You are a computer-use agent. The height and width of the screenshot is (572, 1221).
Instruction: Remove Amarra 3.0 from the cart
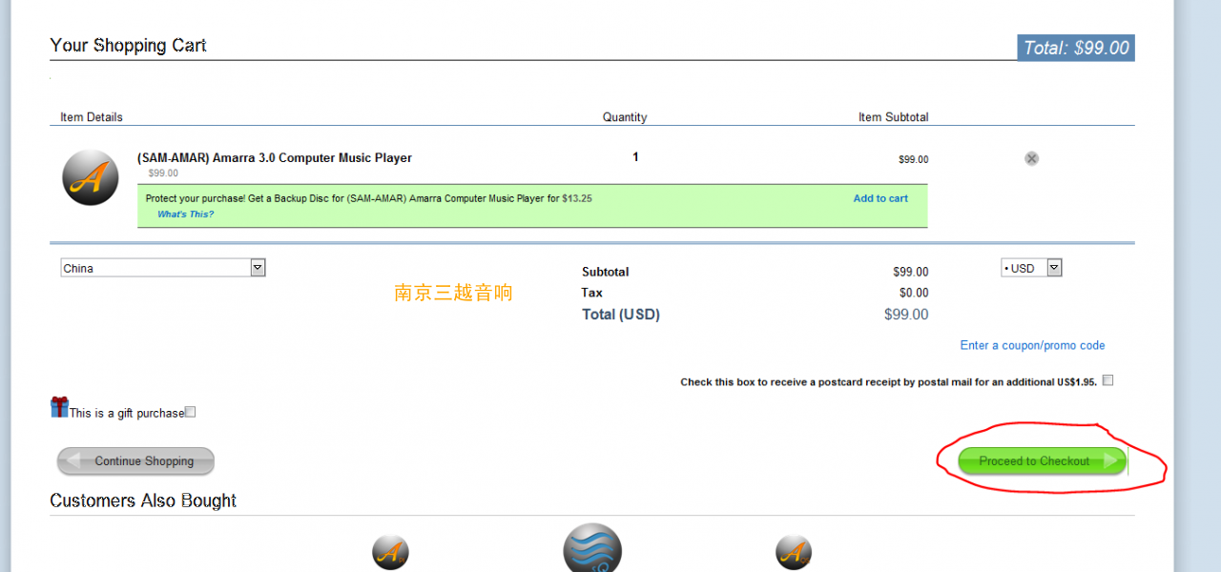1031,158
